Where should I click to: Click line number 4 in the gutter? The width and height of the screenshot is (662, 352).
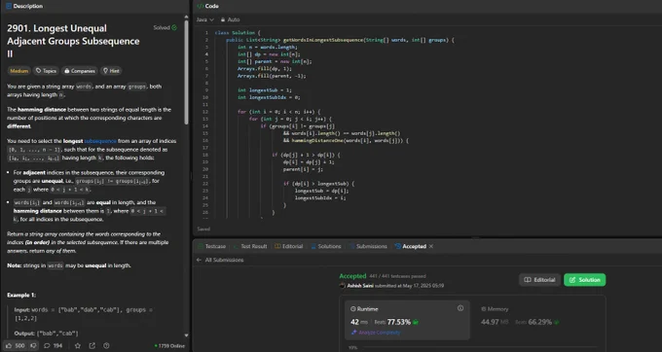(206, 53)
